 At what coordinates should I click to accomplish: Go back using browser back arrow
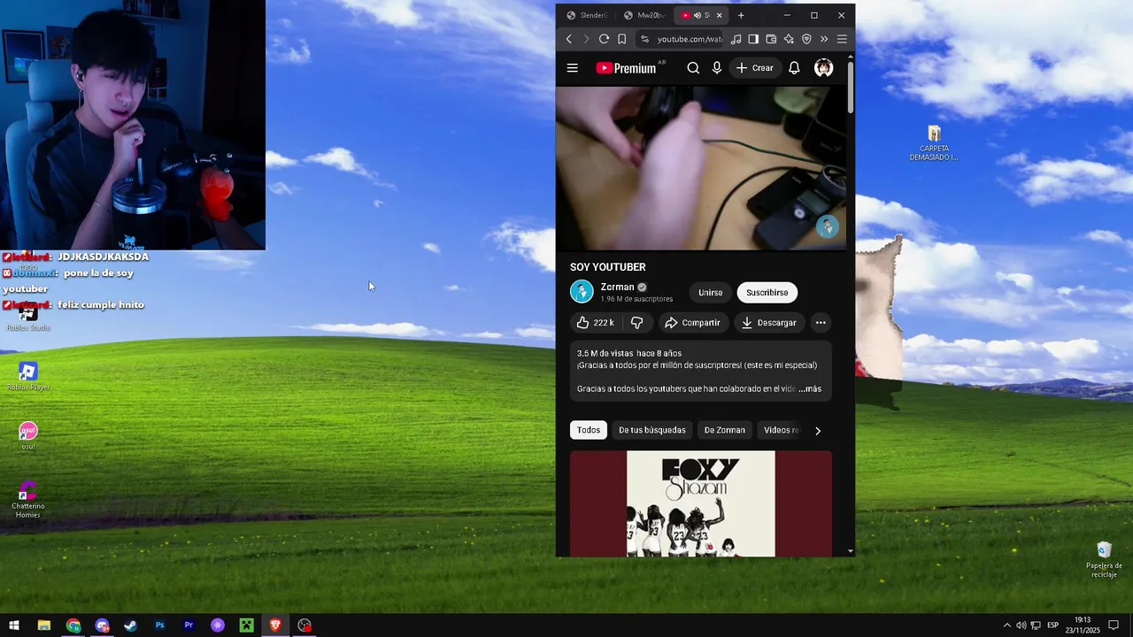569,39
